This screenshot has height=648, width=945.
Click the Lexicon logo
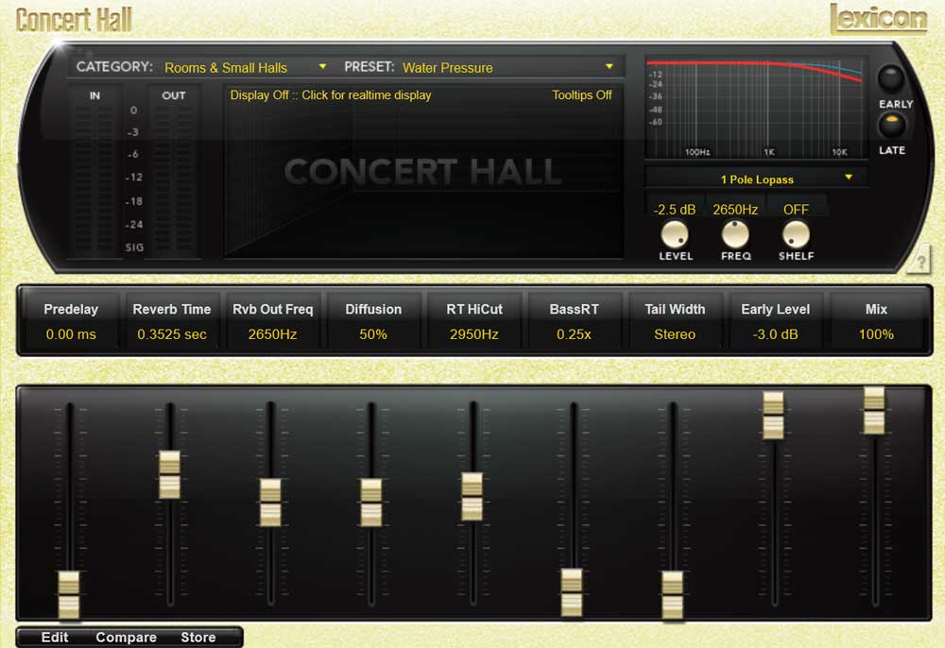pyautogui.click(x=878, y=18)
